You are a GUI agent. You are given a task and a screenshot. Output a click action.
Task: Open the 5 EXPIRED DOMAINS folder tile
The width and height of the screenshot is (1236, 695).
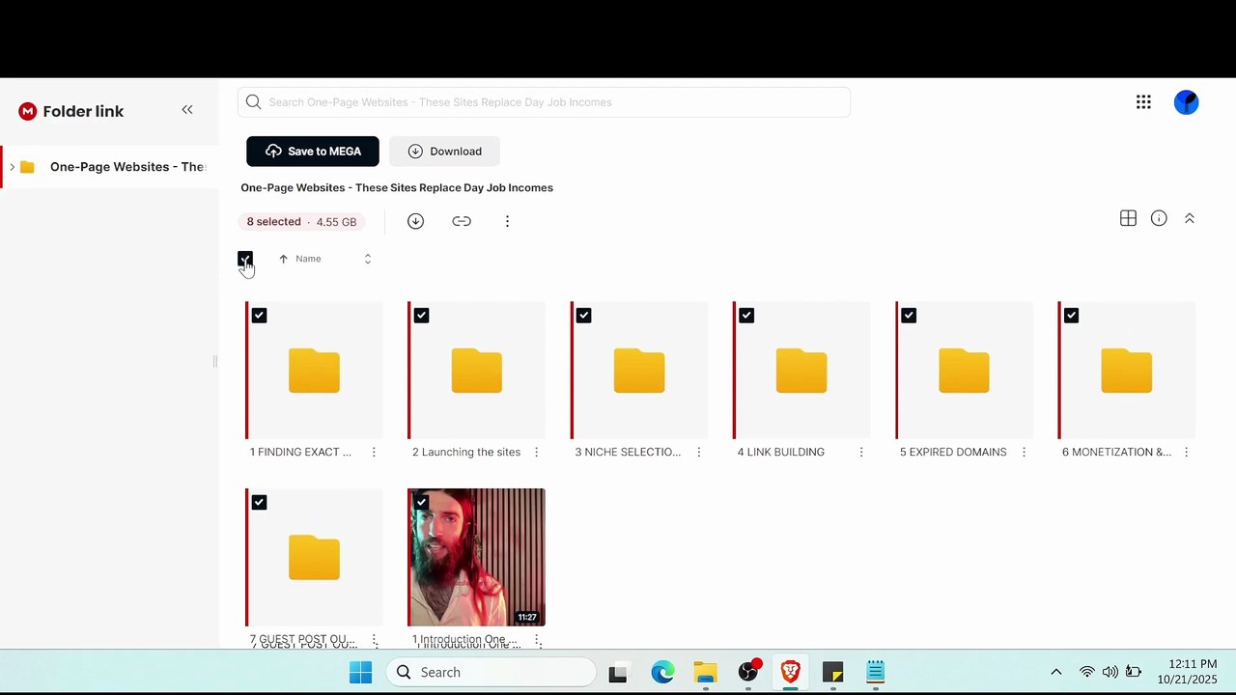[964, 371]
